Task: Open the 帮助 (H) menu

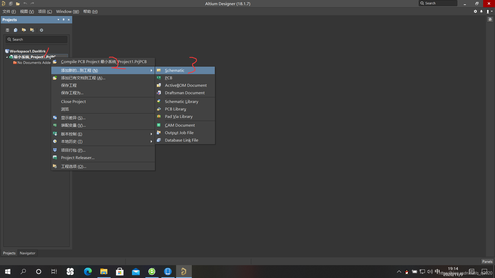Action: 90,12
